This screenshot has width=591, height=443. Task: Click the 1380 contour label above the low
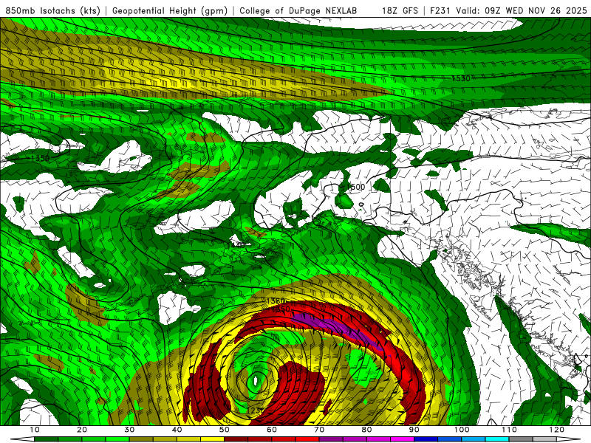pyautogui.click(x=276, y=301)
